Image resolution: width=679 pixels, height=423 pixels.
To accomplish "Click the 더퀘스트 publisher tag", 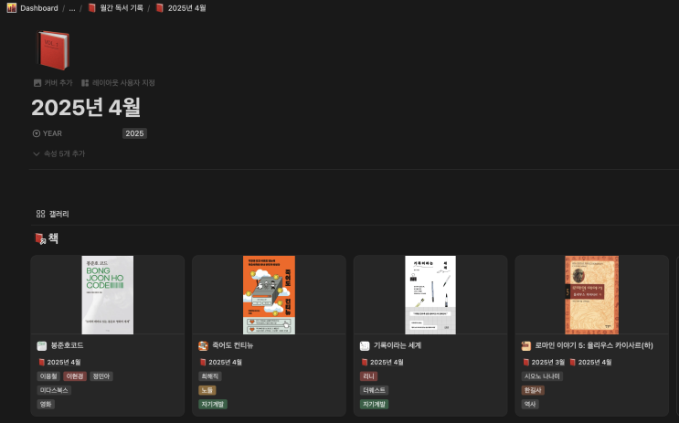I will (x=374, y=390).
